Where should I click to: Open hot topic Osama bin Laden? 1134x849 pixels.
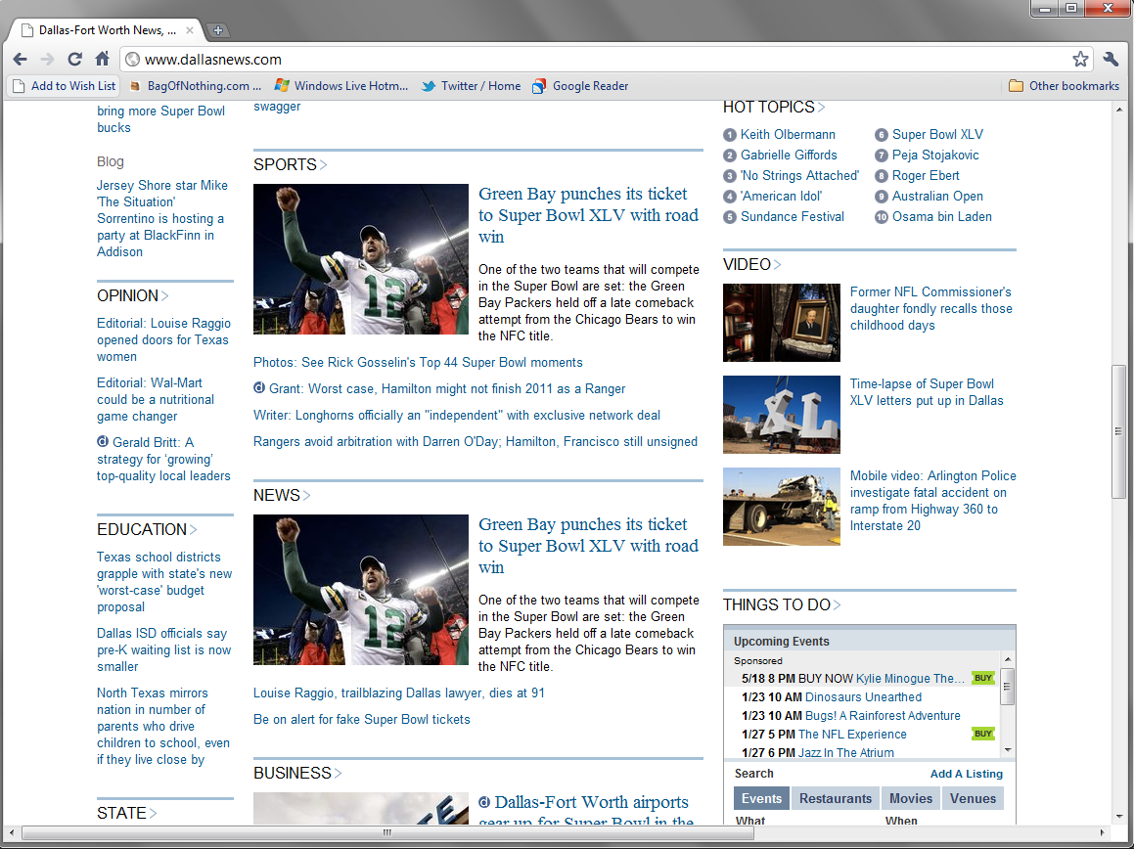point(941,217)
